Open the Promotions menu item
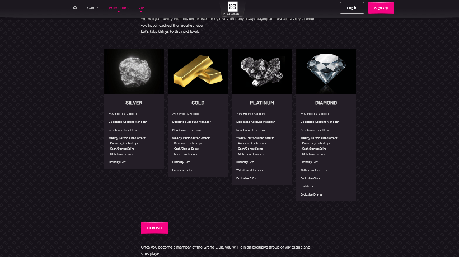The width and height of the screenshot is (459, 257). point(119,8)
